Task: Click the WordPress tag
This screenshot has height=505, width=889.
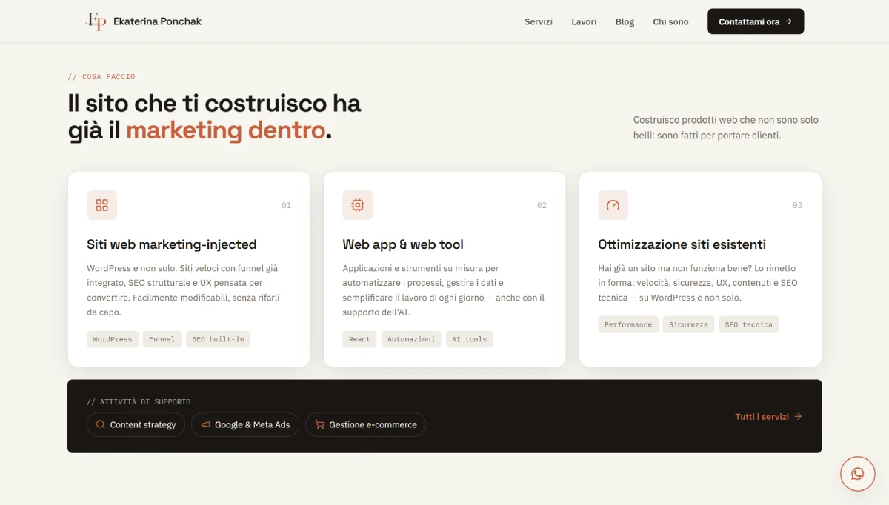Action: pyautogui.click(x=113, y=339)
